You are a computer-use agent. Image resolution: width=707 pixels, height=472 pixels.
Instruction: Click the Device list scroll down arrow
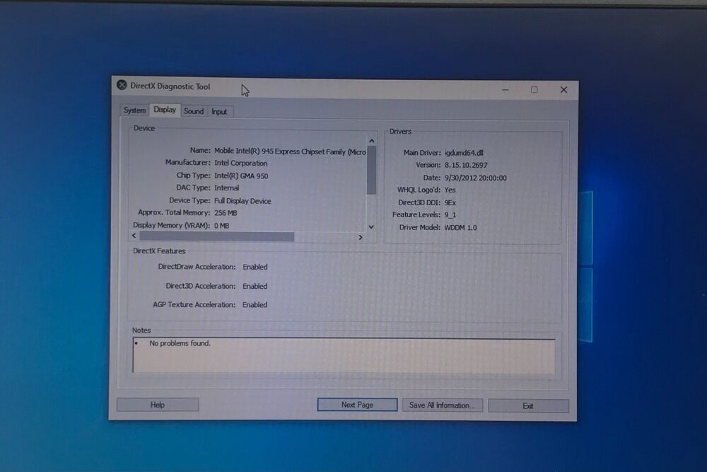click(x=371, y=226)
